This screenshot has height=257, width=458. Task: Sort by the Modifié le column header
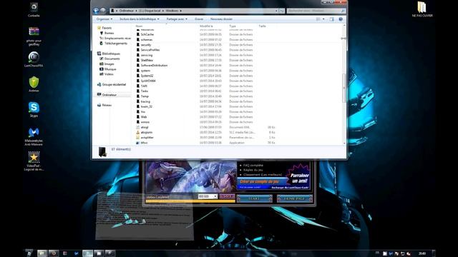pyautogui.click(x=206, y=26)
